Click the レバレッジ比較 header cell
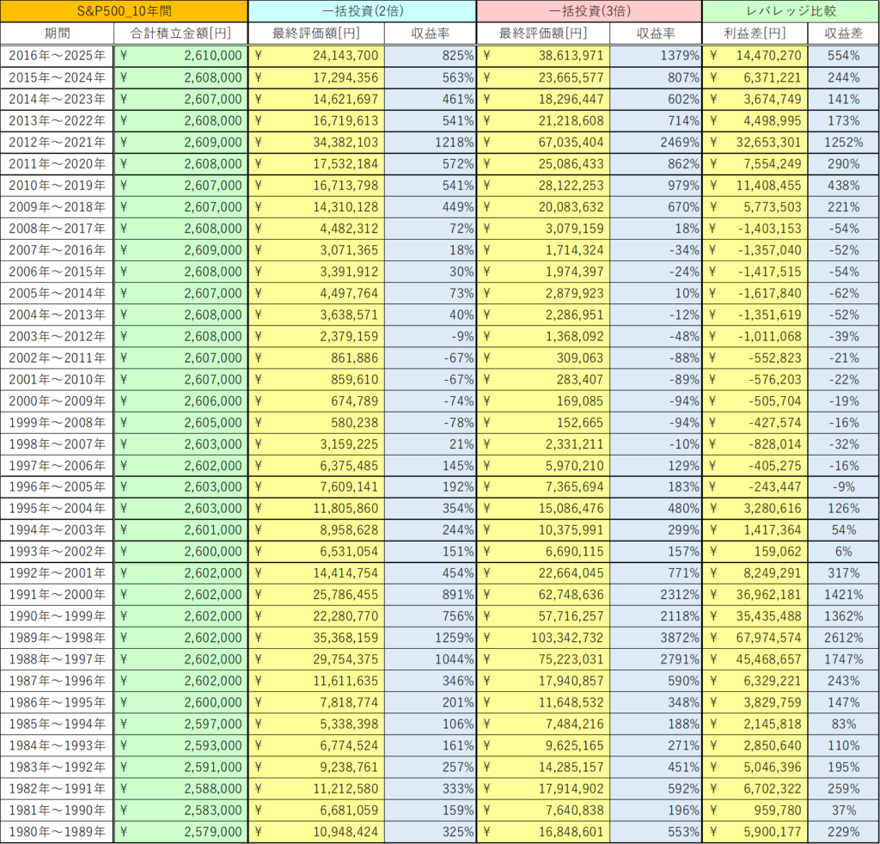Image resolution: width=880 pixels, height=844 pixels. point(790,11)
